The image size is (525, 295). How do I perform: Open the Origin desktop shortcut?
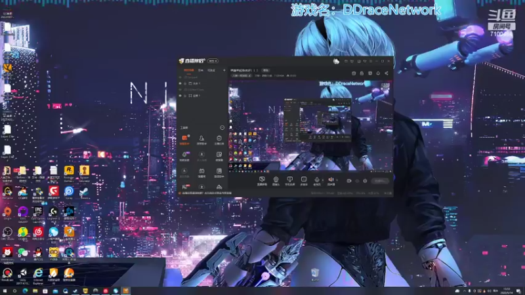[x=7, y=213]
